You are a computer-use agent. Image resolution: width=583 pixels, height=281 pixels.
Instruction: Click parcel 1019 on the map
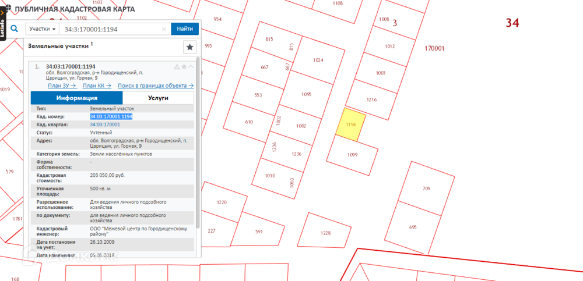tap(5, 89)
